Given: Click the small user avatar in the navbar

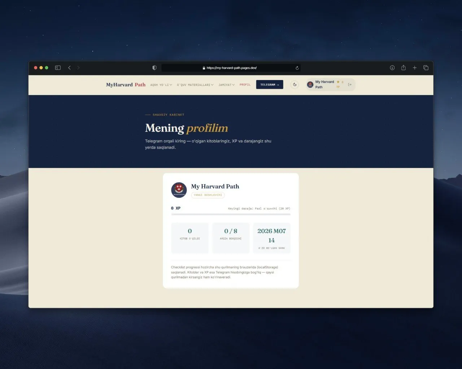Looking at the screenshot, I should (310, 85).
